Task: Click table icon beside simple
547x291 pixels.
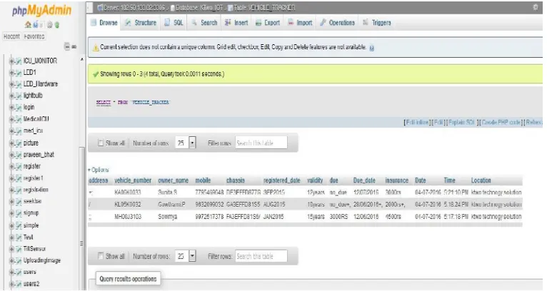Action: coord(19,226)
